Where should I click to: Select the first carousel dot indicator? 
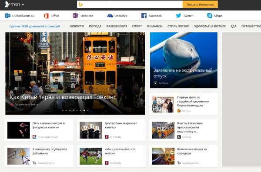coord(63,110)
